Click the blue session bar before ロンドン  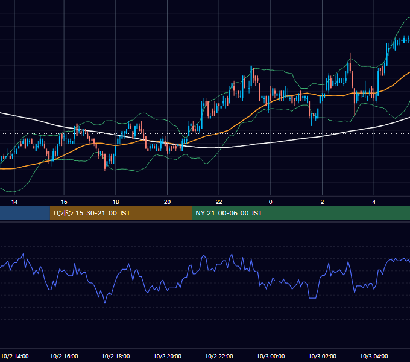(25, 213)
